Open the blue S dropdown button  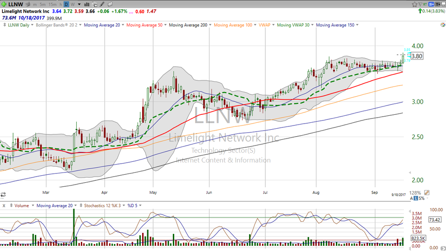pyautogui.click(x=431, y=4)
